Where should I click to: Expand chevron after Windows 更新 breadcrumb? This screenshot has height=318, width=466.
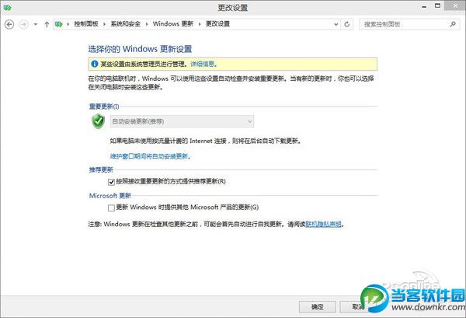[200, 24]
